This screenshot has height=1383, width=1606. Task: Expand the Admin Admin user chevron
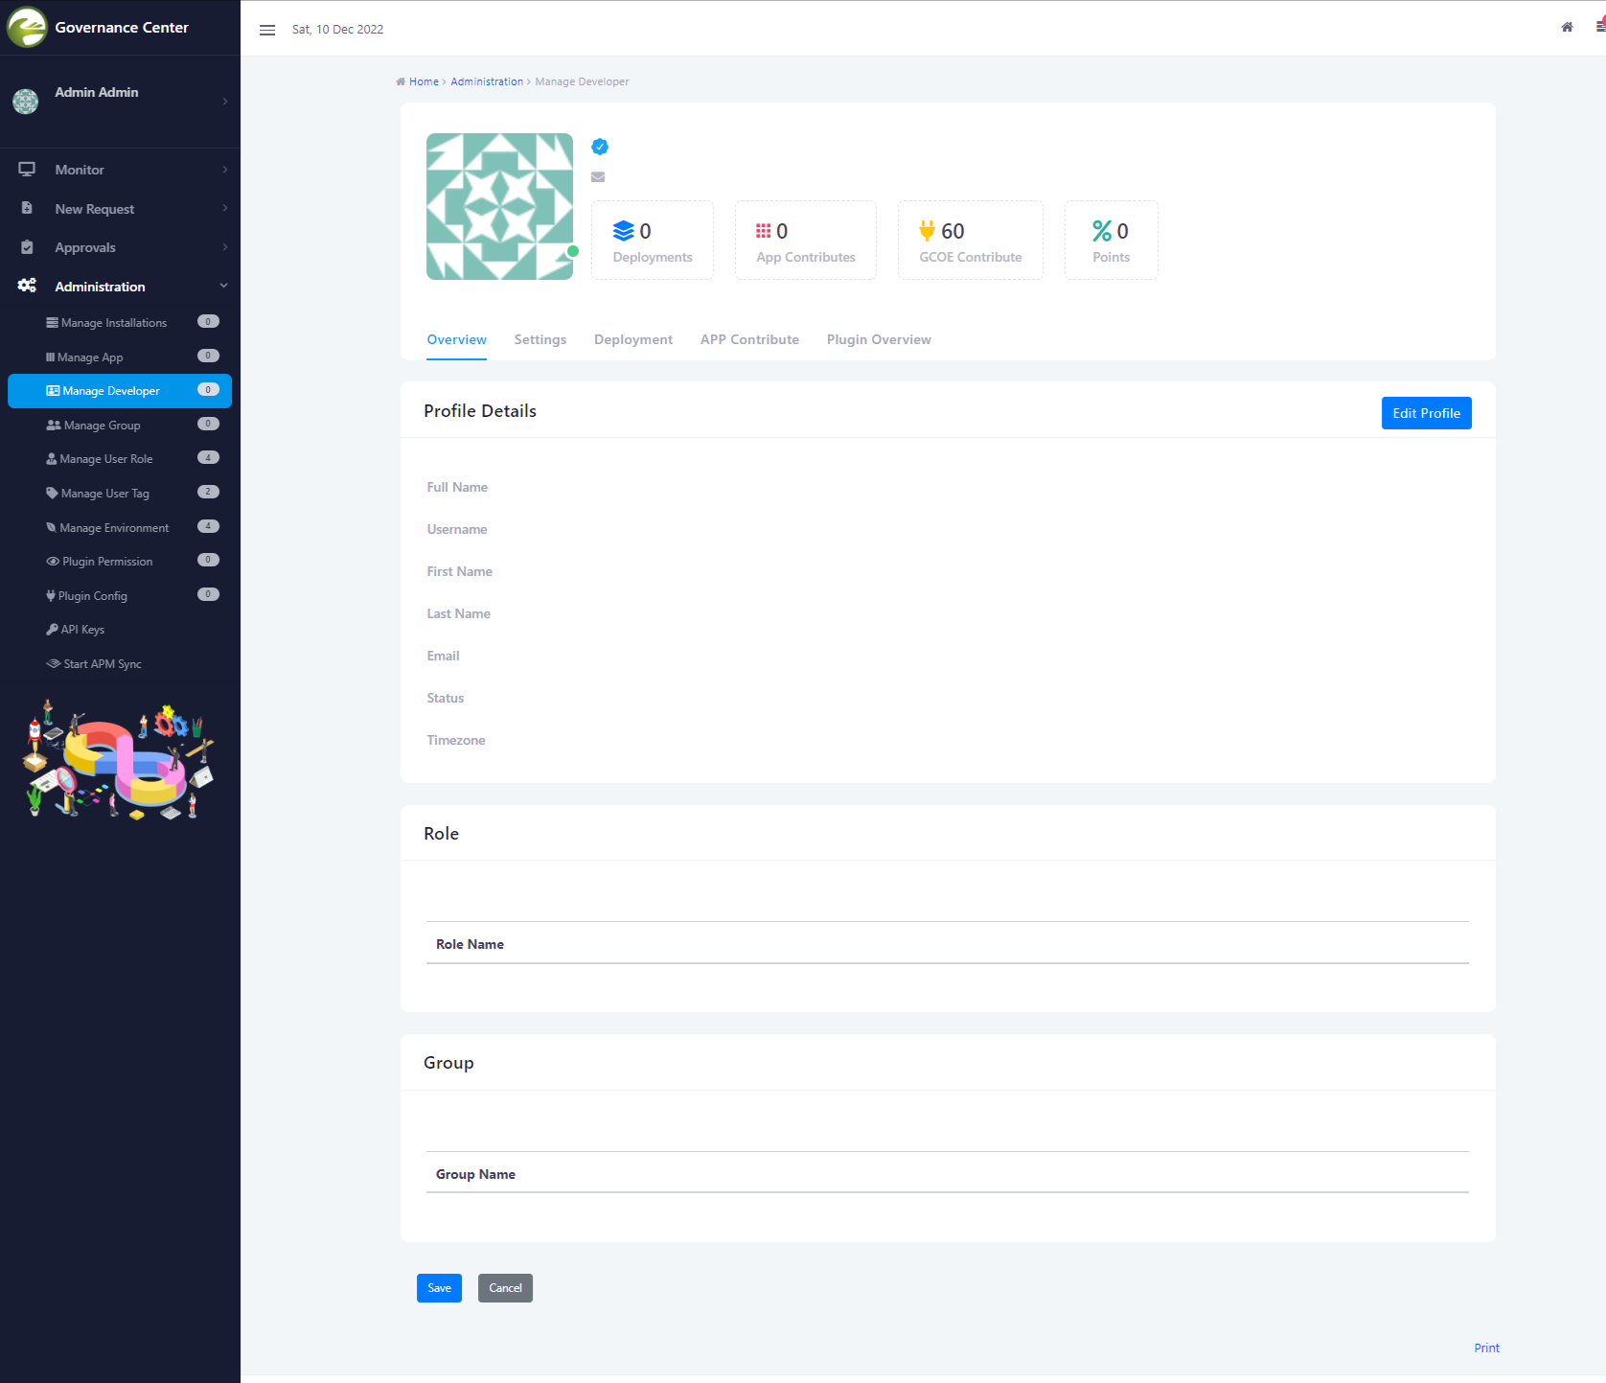(x=225, y=102)
